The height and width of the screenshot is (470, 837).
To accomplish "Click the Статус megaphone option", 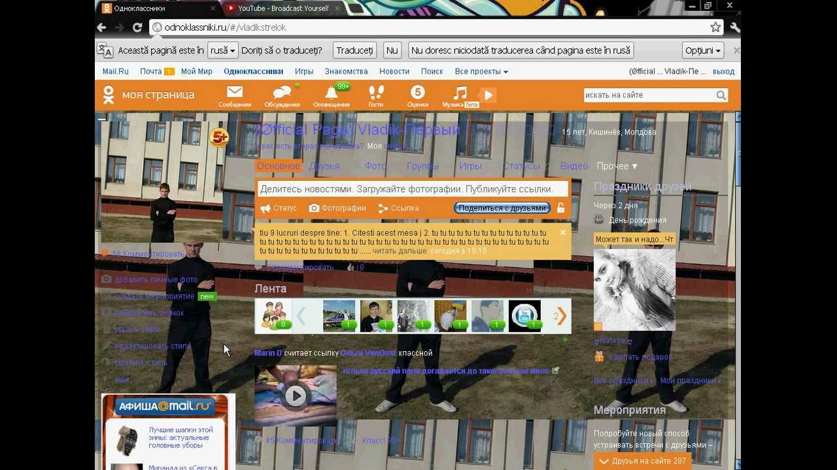I will pos(279,208).
